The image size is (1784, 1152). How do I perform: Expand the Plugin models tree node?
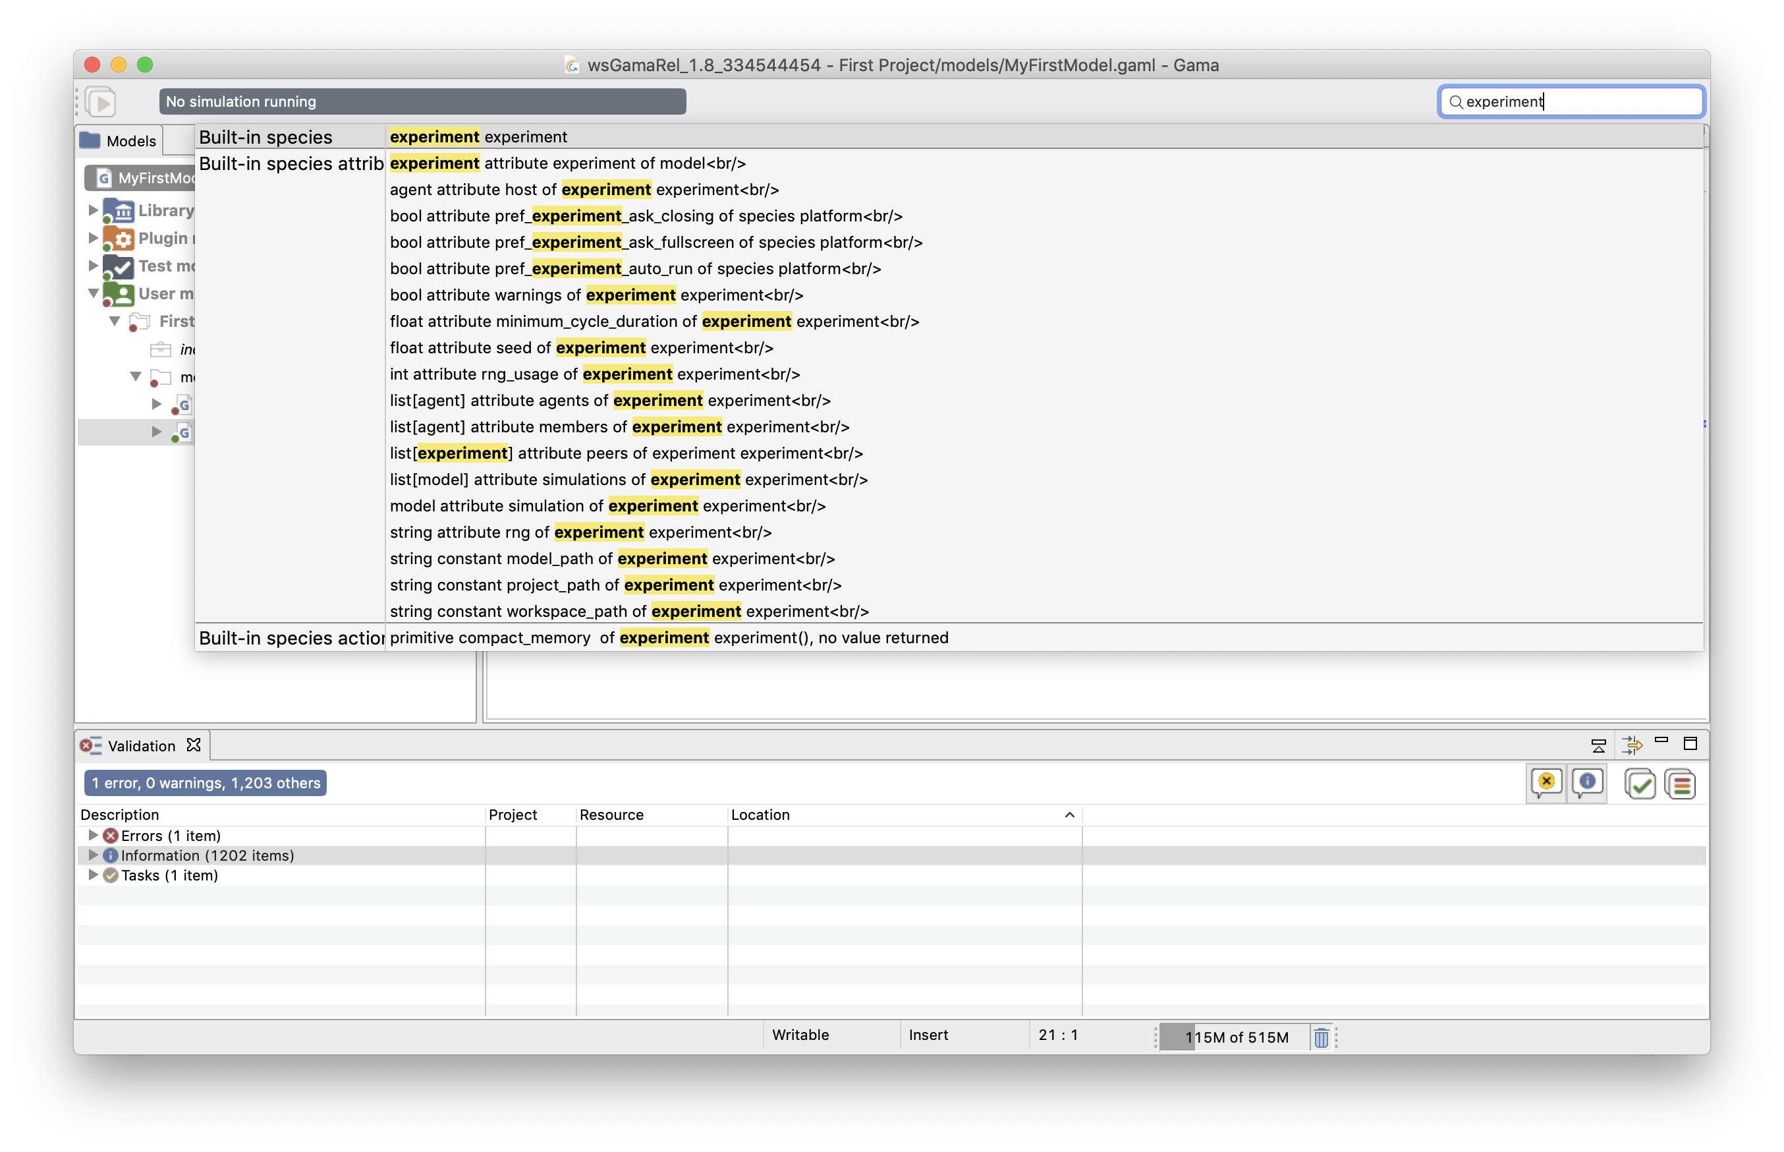click(93, 238)
